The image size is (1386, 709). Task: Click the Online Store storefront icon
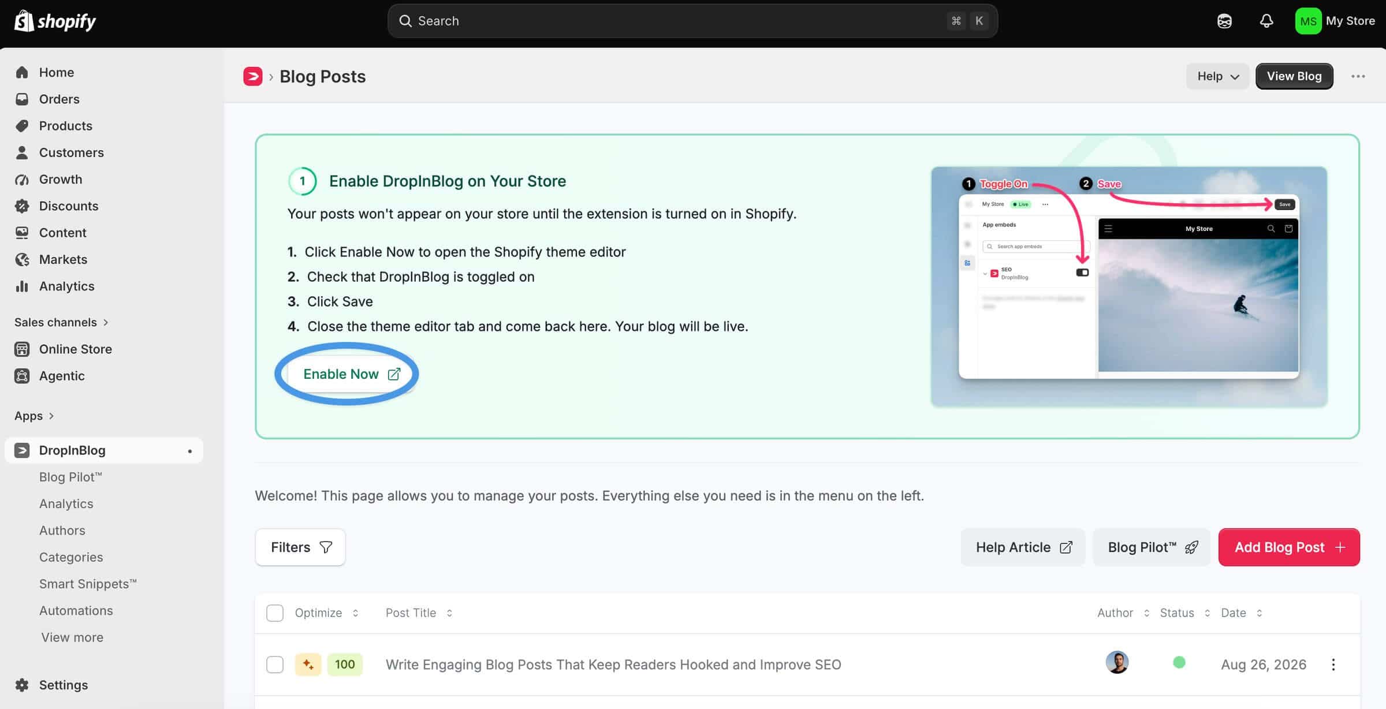tap(22, 349)
